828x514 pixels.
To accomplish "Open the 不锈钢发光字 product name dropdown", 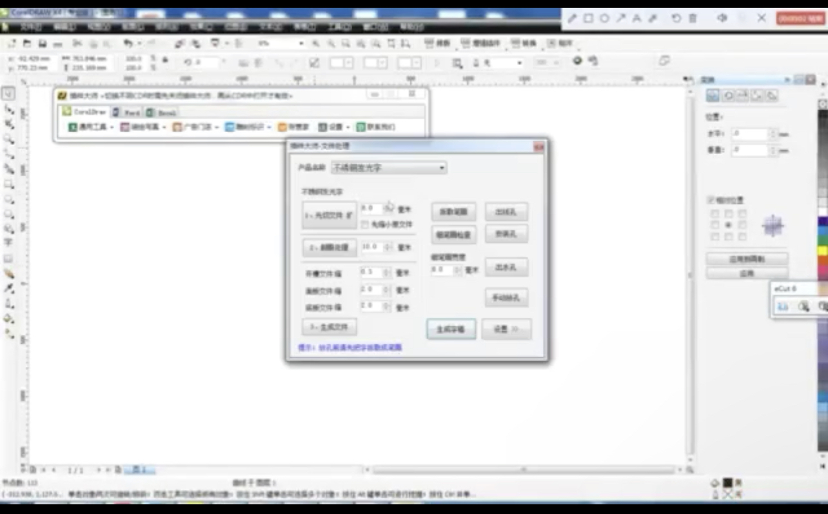I will point(389,168).
